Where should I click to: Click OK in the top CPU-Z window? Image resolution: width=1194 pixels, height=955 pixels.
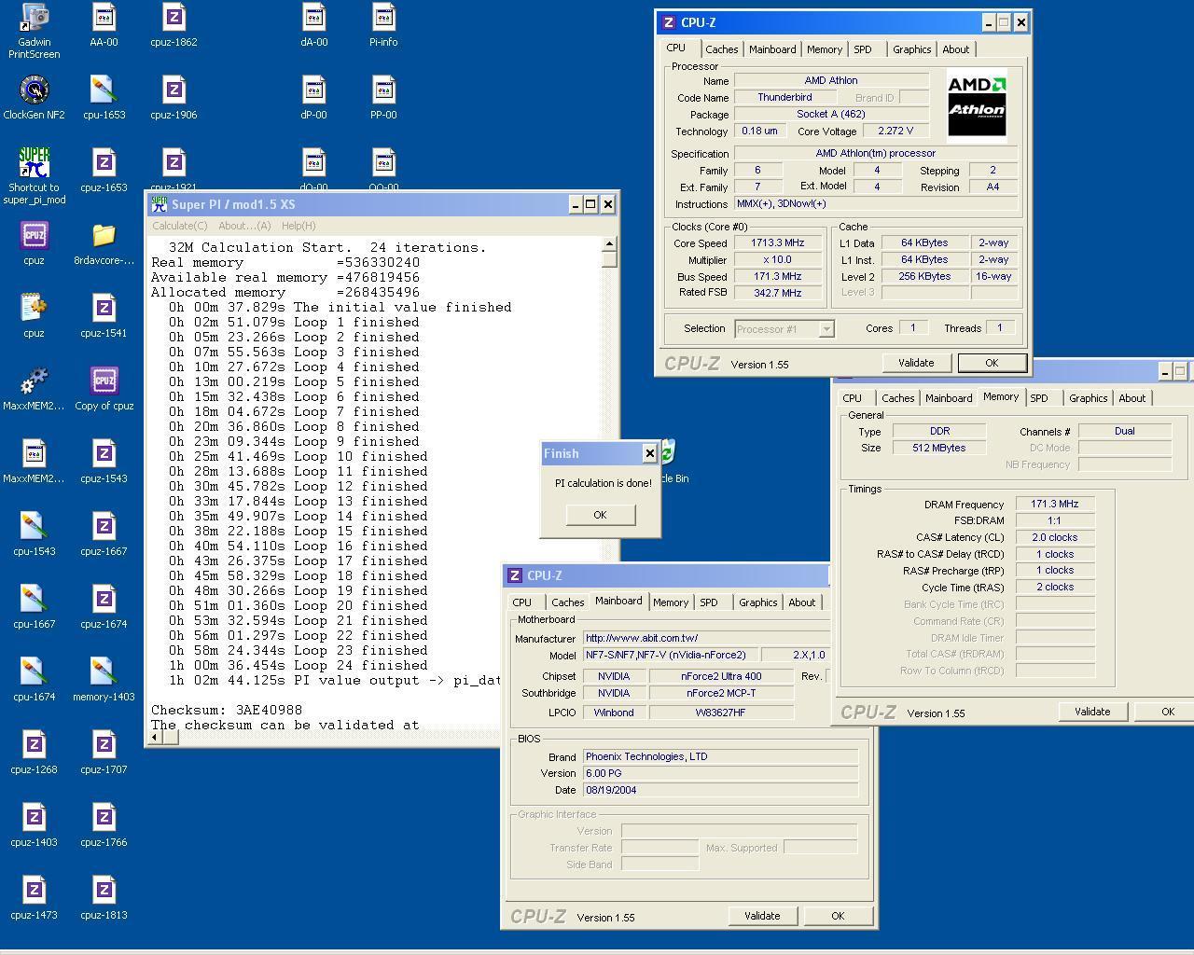pos(992,363)
